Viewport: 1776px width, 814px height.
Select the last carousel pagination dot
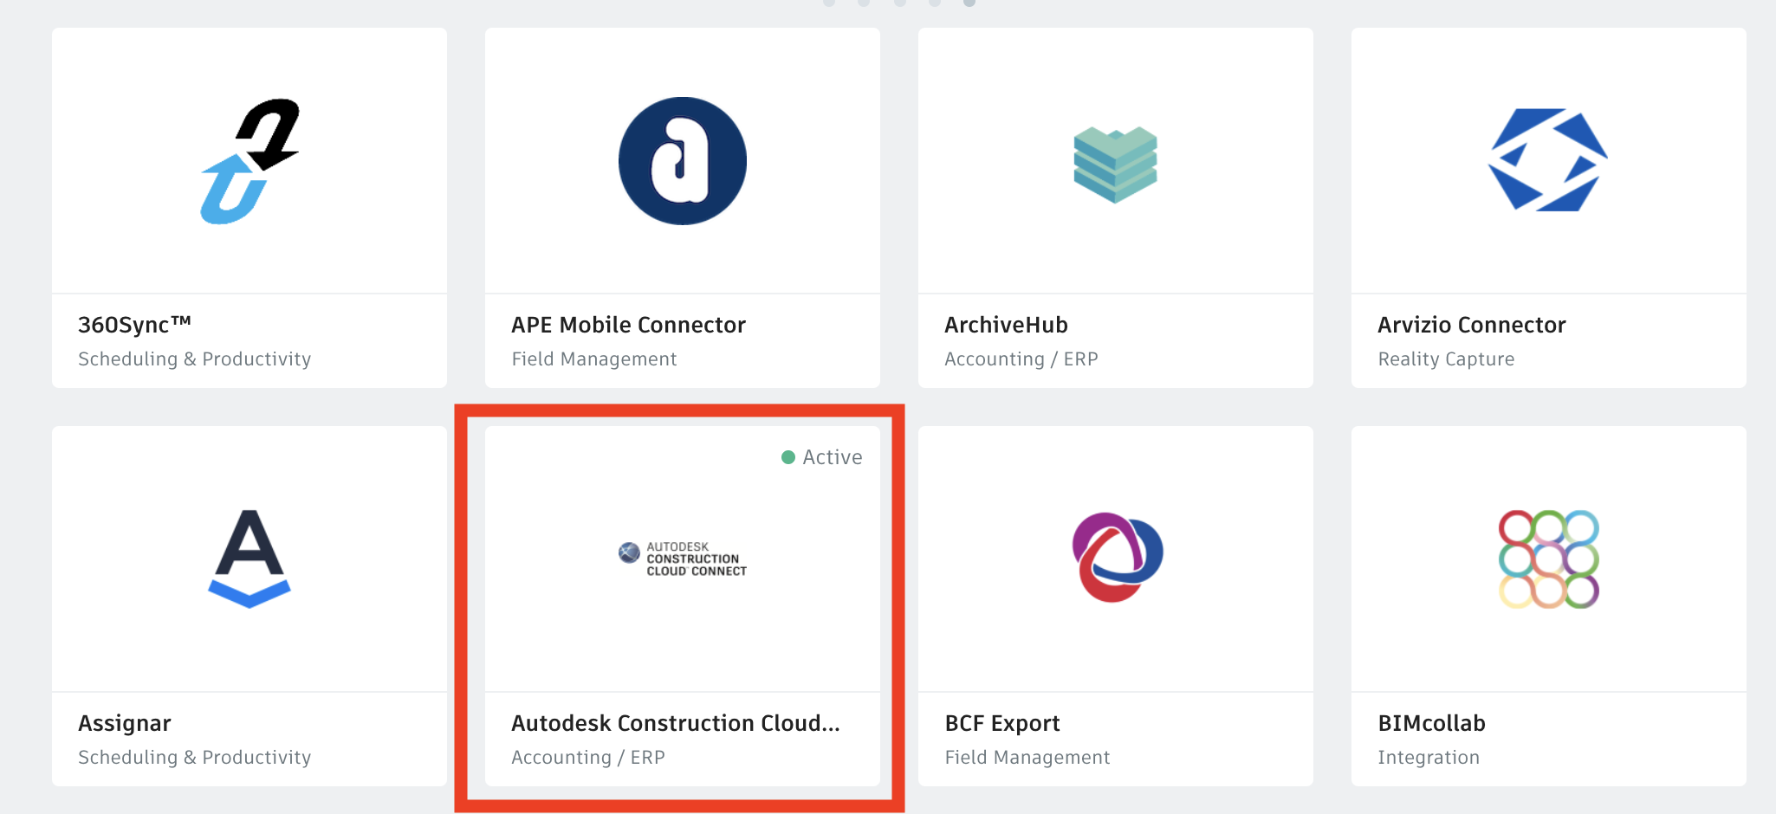tap(969, 4)
